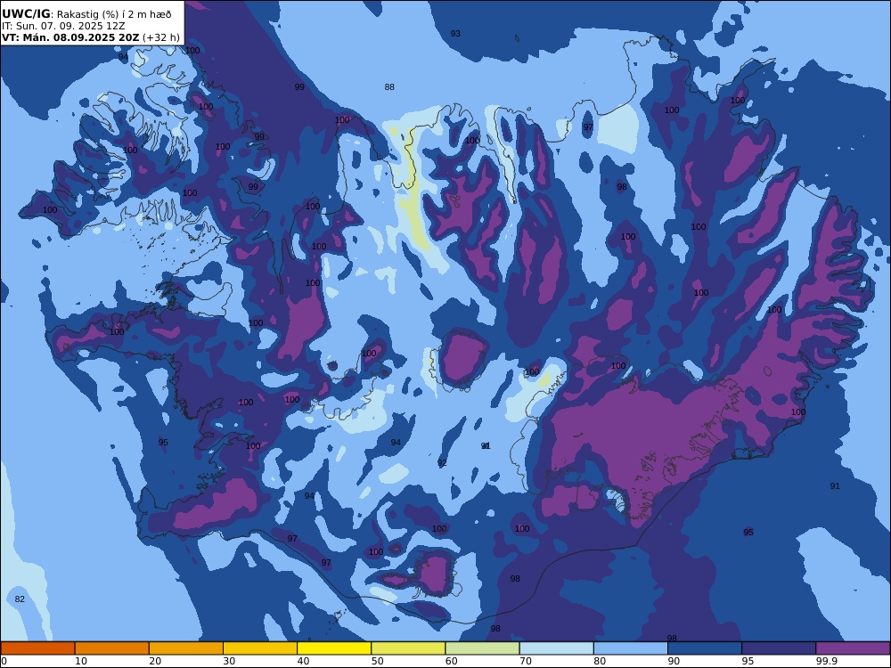Click the legend tick label '50'

point(377,661)
